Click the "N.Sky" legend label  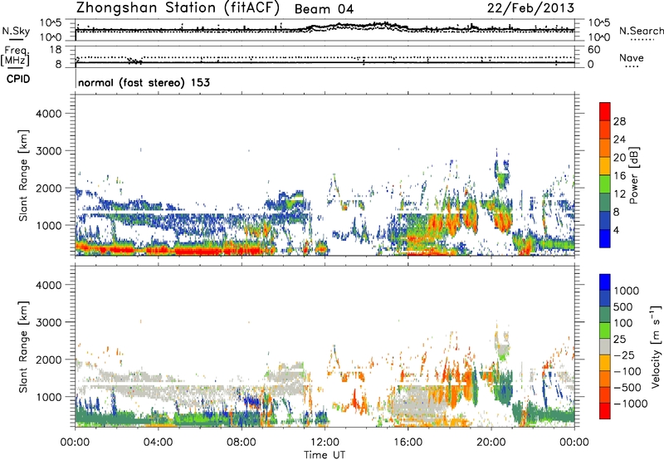click(16, 31)
